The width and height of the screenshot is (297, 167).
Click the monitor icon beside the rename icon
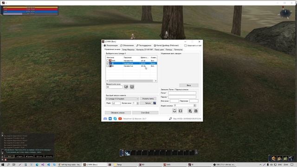(x=132, y=87)
